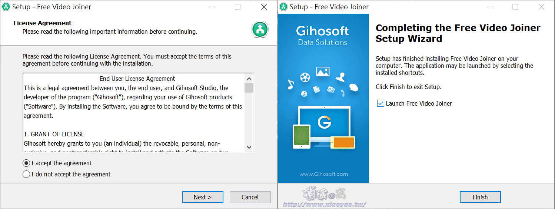555x209 pixels.
Task: Click www.Gihosoft.com text in blue banner
Action: [323, 174]
